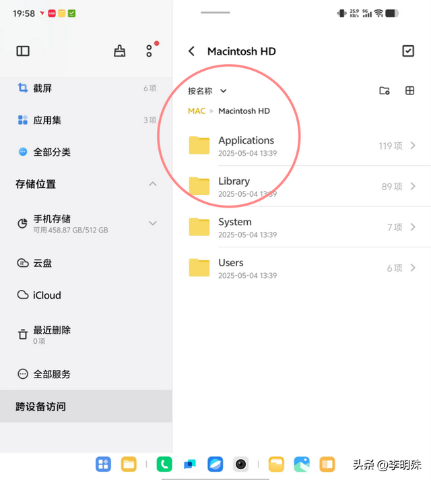Click the 6 项 count beside 截屏
The height and width of the screenshot is (480, 431).
pos(150,88)
